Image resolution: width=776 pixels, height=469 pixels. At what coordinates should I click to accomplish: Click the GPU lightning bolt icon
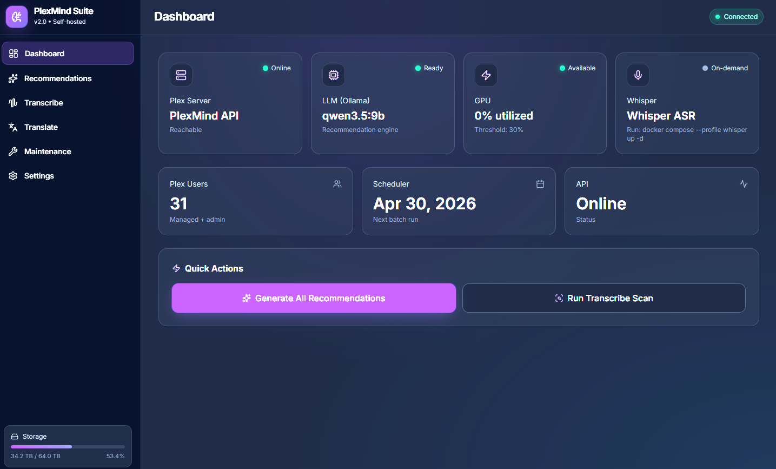486,75
